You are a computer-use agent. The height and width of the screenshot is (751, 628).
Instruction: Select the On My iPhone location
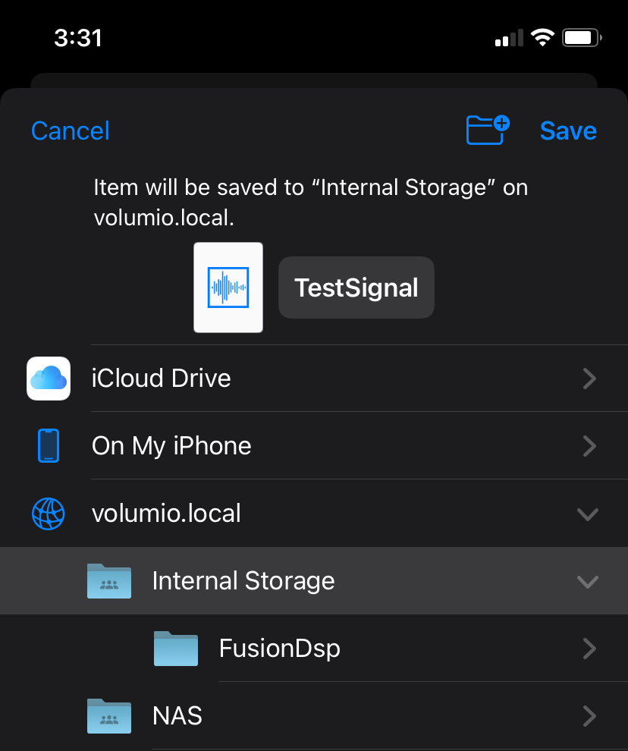(314, 446)
